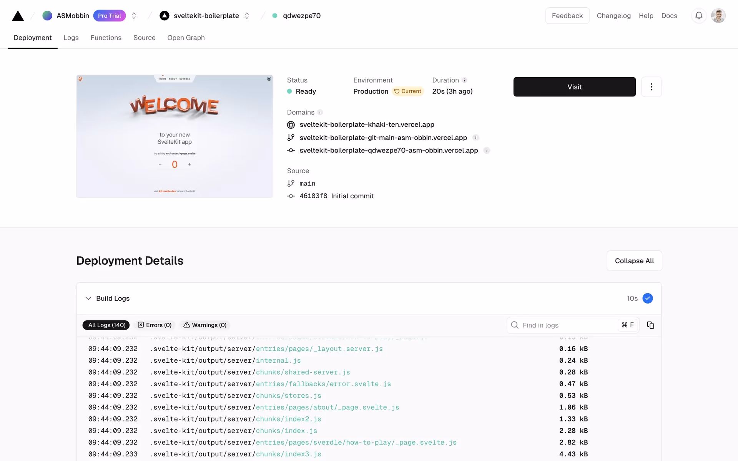Filter logs by Warnings (0)
The image size is (738, 461).
click(x=205, y=325)
